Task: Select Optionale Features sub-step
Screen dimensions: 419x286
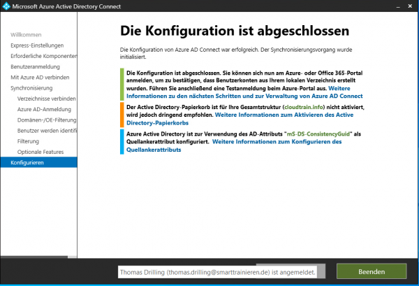Action: [41, 152]
